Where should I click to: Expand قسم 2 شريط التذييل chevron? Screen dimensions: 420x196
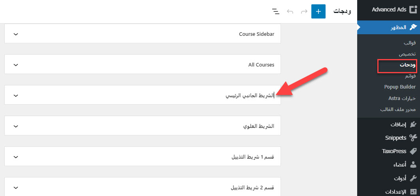point(16,187)
